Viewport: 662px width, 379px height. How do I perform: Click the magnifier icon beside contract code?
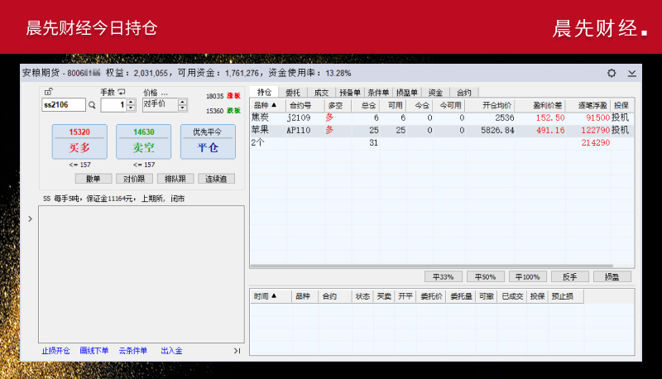93,105
